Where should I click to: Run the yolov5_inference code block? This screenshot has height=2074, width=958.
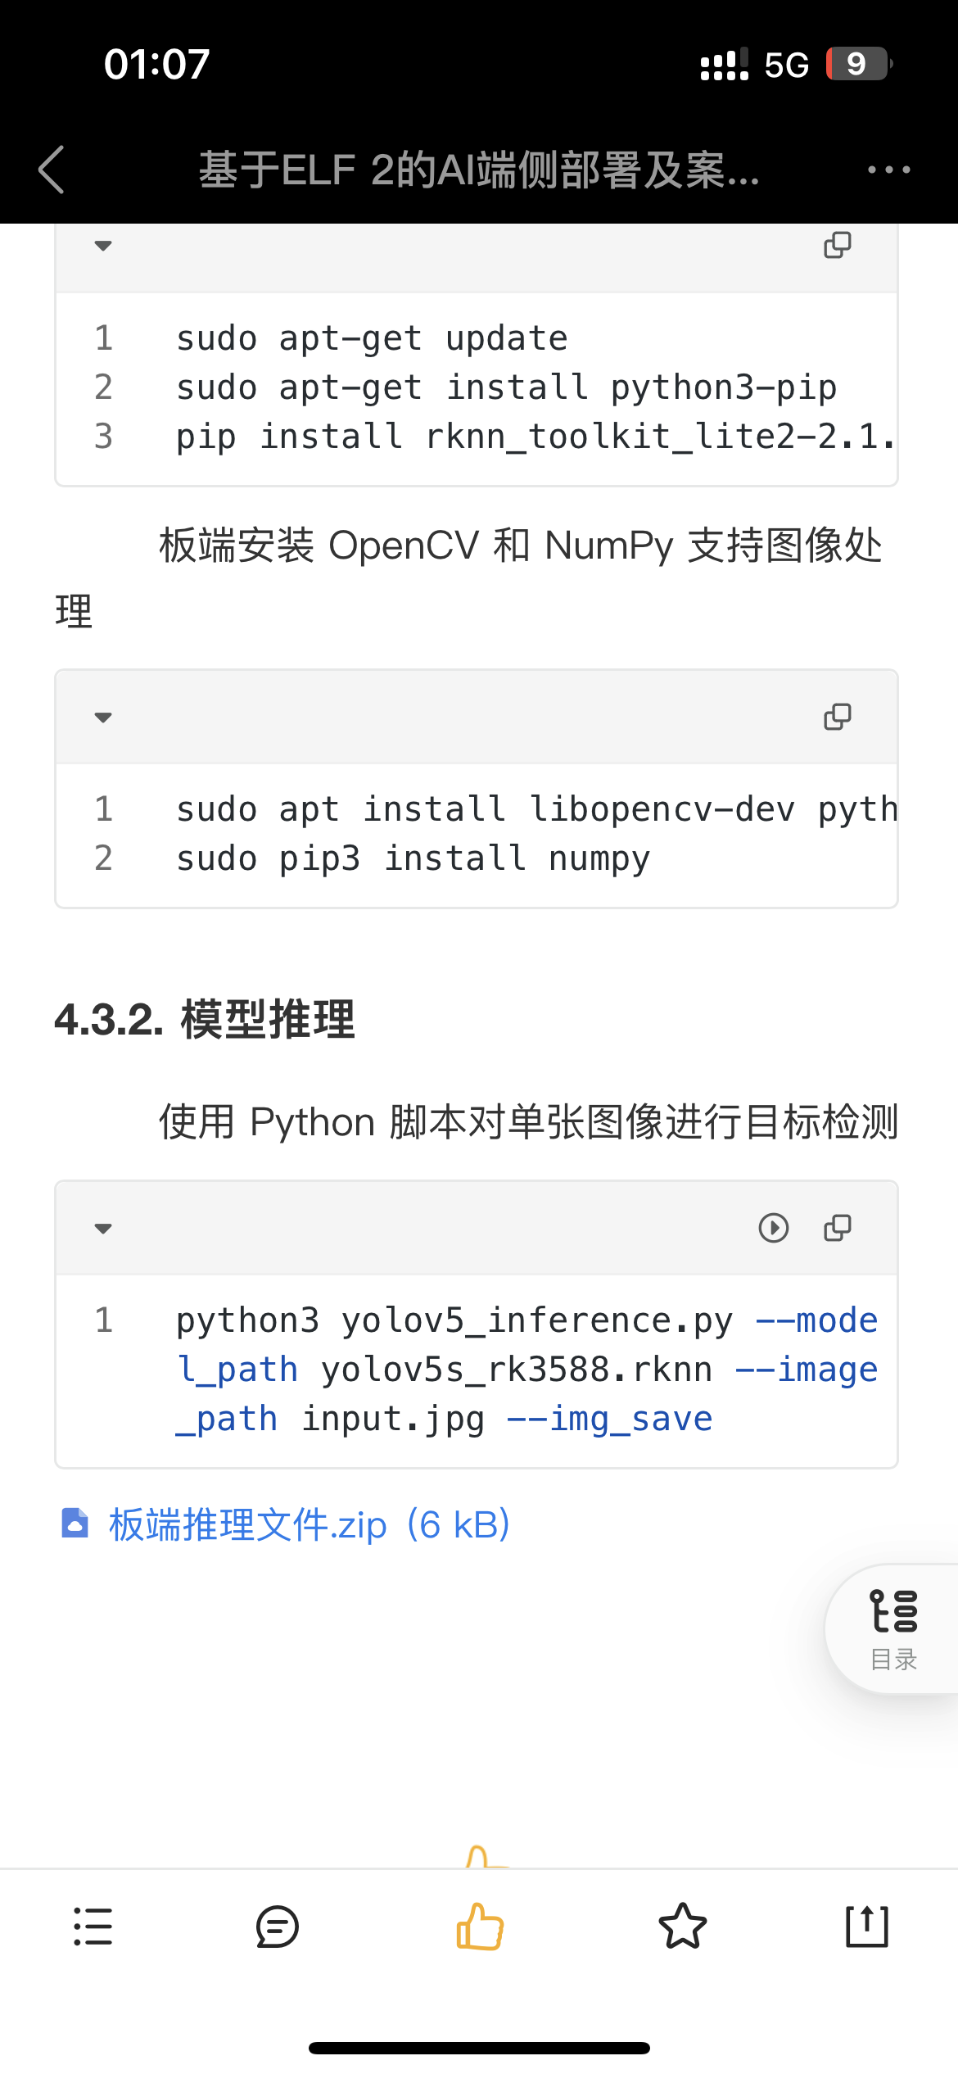click(773, 1228)
